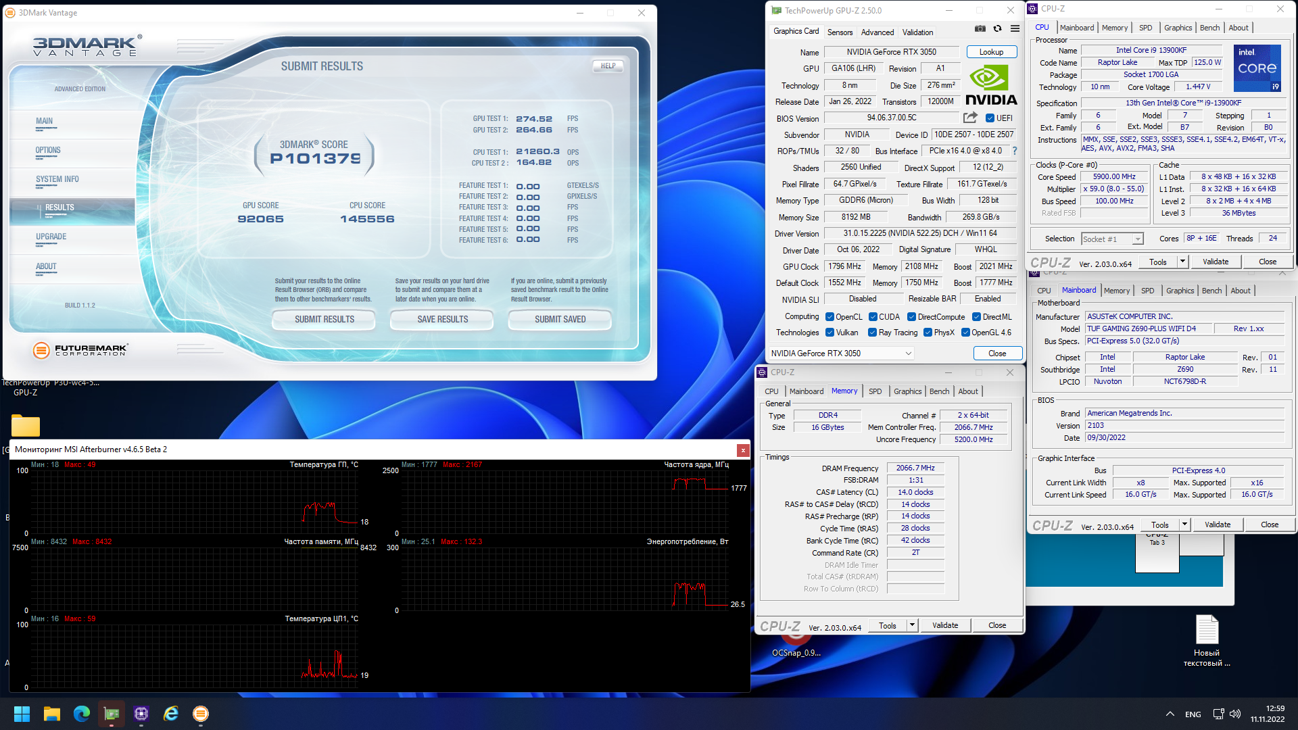Click the GPU-Z refresh icon
This screenshot has width=1298, height=730.
point(997,28)
